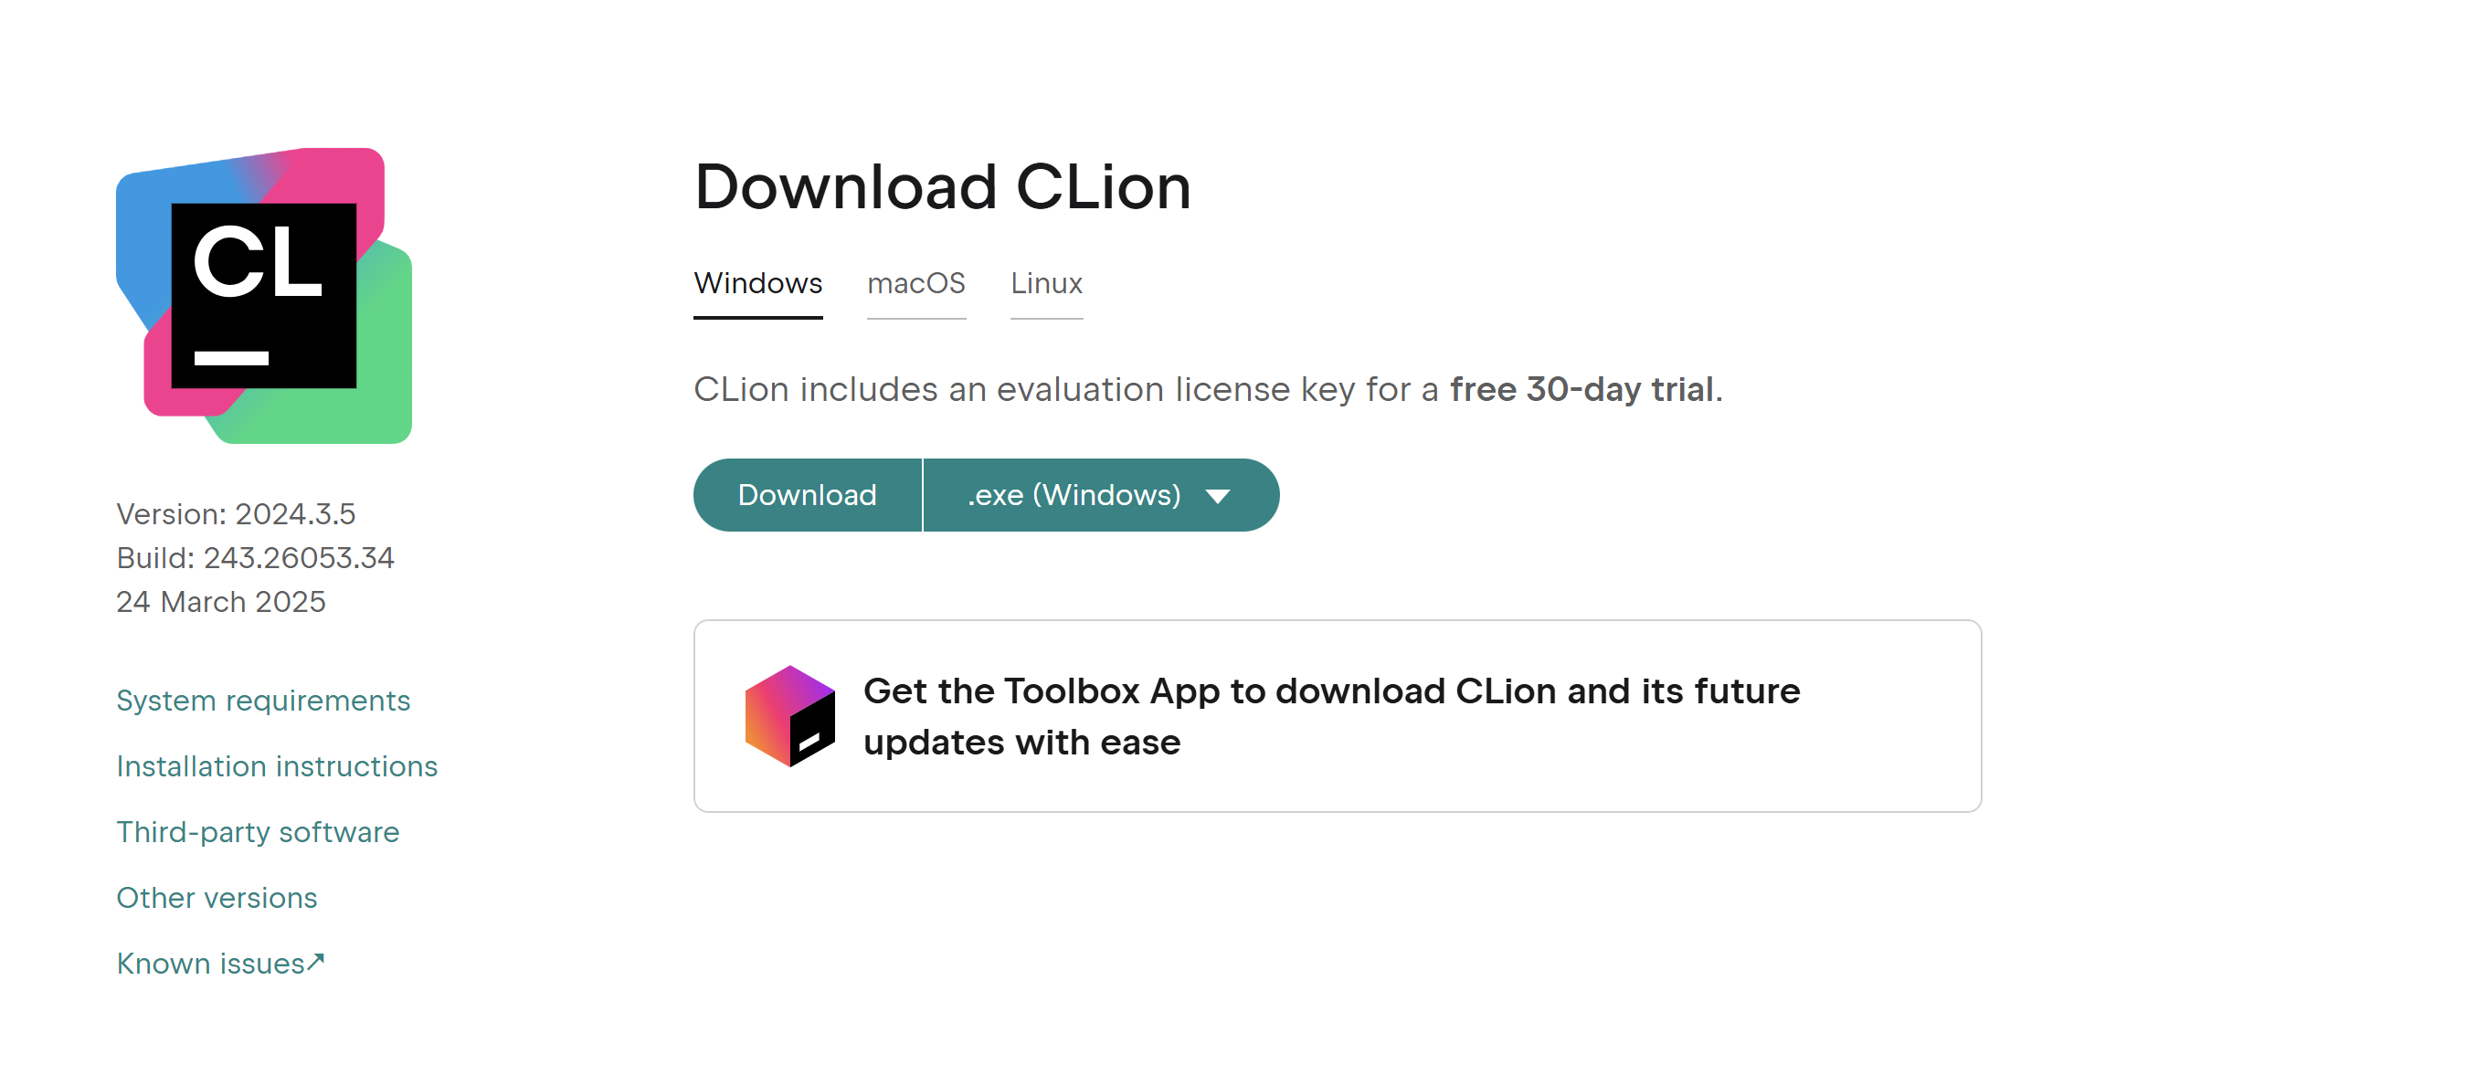Click the teal Download button

(807, 495)
